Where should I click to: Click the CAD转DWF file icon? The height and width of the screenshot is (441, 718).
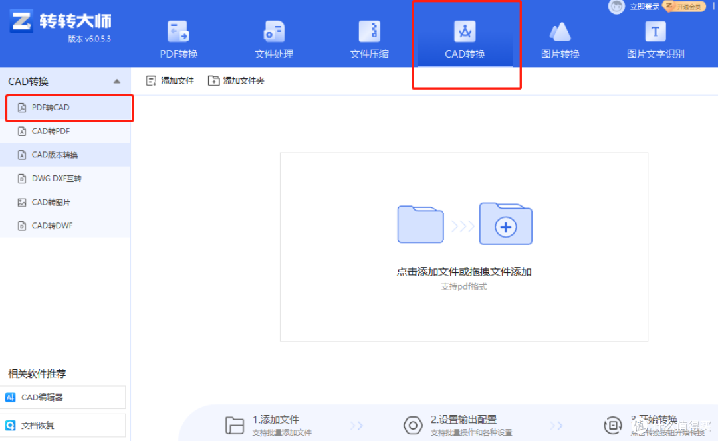[21, 226]
